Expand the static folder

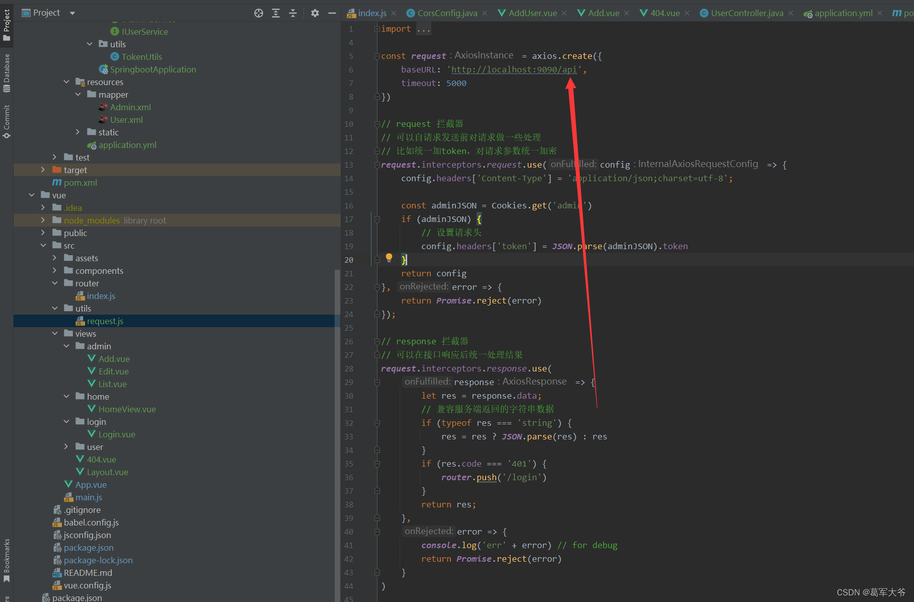pyautogui.click(x=78, y=132)
